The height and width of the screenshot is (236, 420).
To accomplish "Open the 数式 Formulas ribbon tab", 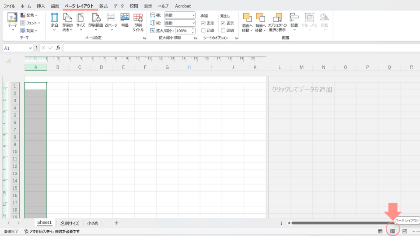I will click(x=103, y=6).
